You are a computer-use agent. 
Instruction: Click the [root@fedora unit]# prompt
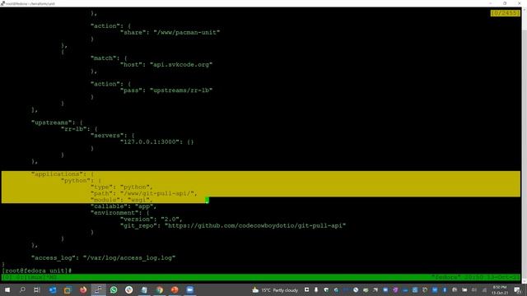[x=36, y=271]
